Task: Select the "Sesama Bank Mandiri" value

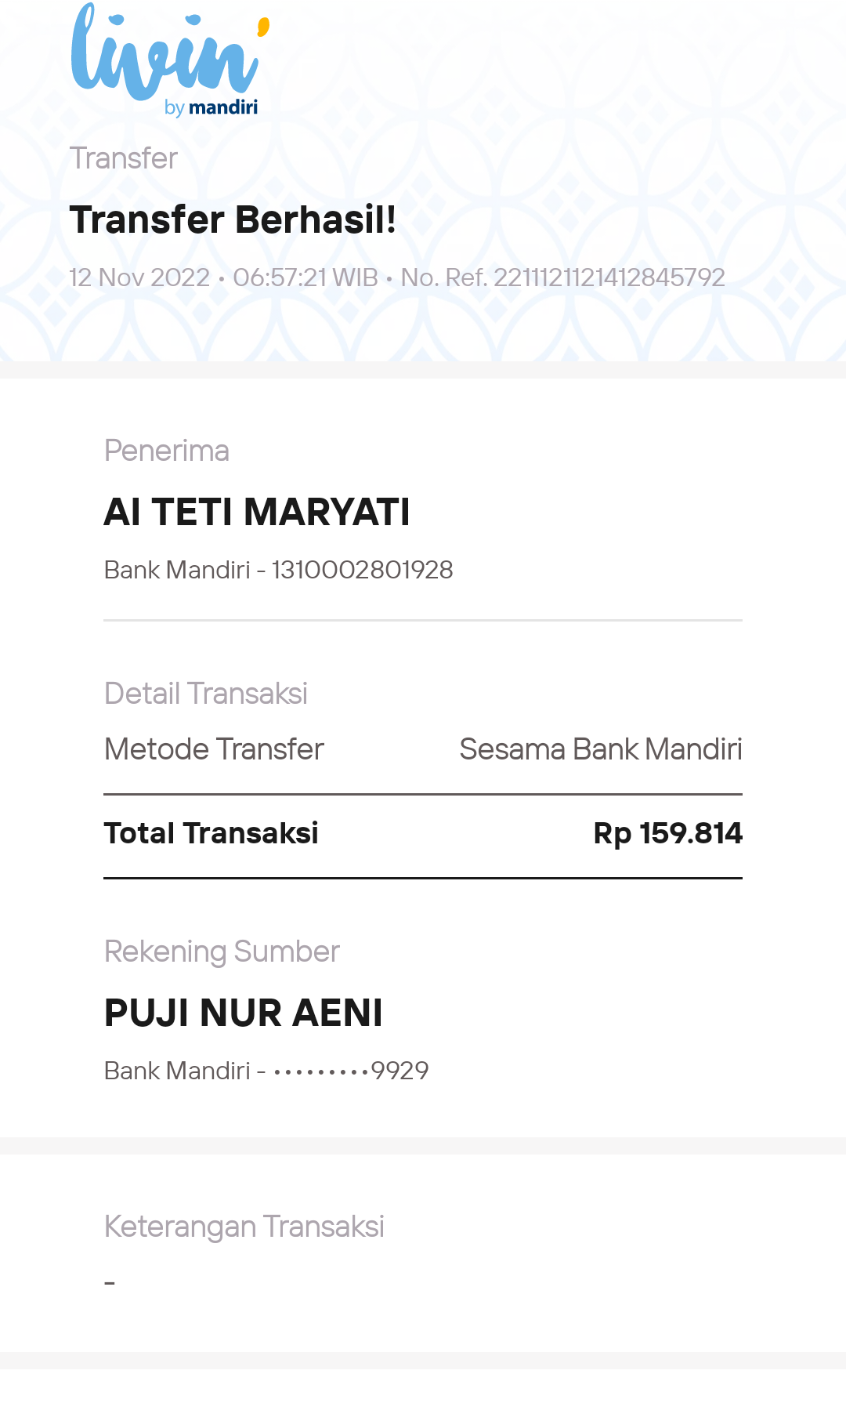Action: point(601,749)
